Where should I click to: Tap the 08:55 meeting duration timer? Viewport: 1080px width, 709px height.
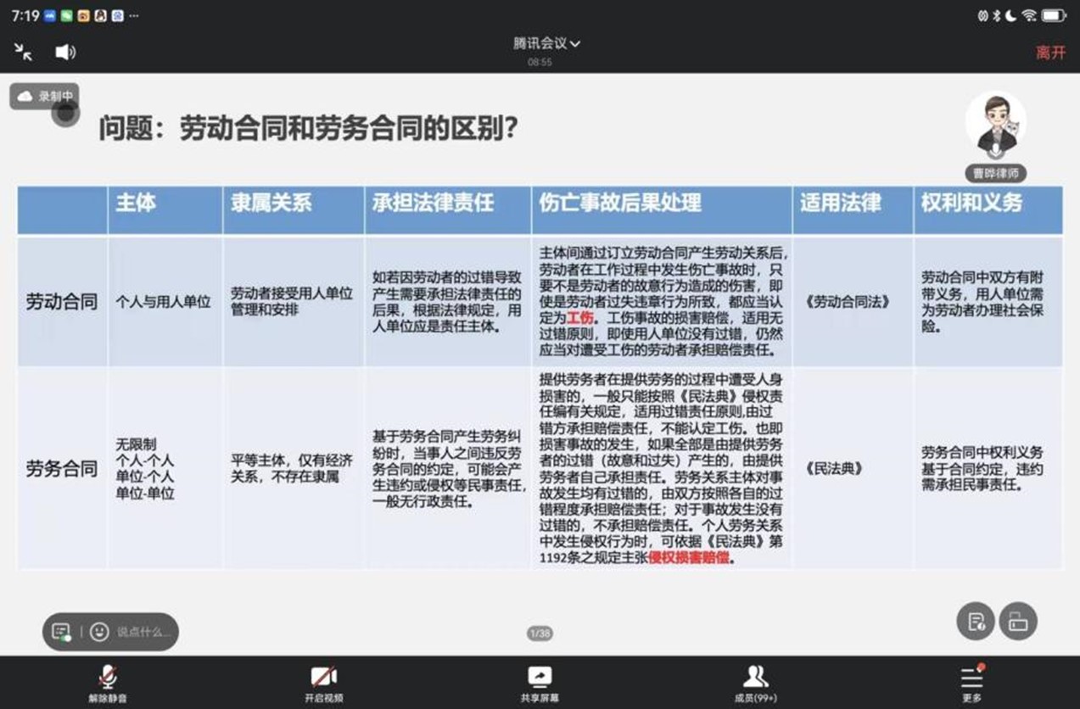click(540, 62)
